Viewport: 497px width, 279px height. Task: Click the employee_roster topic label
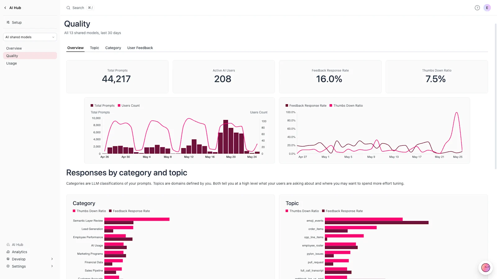pyautogui.click(x=313, y=246)
